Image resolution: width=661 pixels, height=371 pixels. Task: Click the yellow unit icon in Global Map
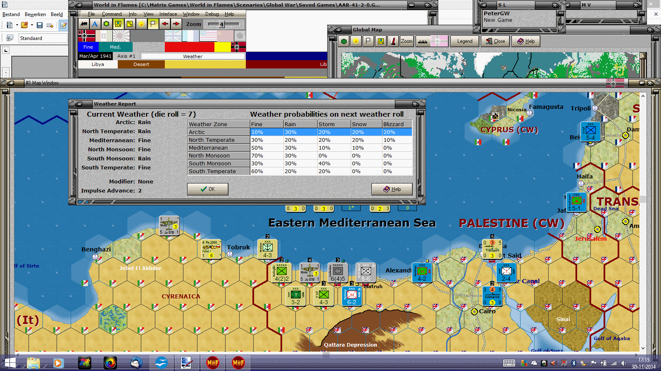coord(380,41)
